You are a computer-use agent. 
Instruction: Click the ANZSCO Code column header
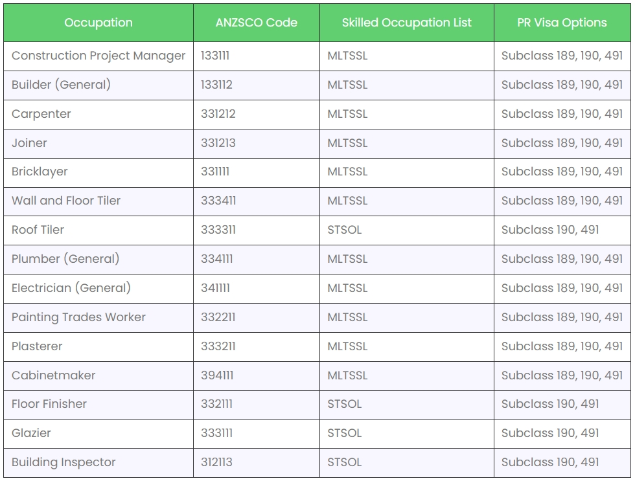click(256, 23)
